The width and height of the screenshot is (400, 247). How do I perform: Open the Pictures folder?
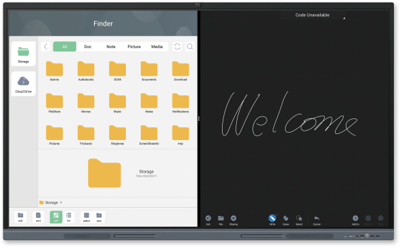[x=54, y=135]
